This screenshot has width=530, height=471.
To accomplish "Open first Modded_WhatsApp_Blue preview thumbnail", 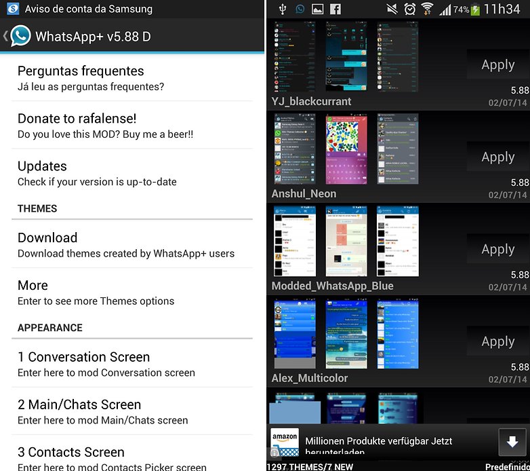I will point(295,241).
